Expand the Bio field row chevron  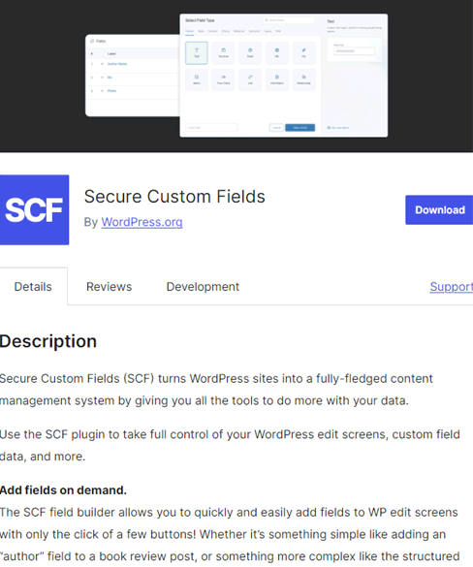pos(102,78)
